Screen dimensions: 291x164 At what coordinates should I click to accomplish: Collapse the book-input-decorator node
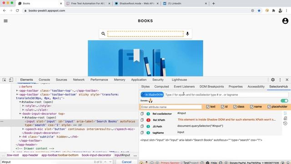(20, 113)
